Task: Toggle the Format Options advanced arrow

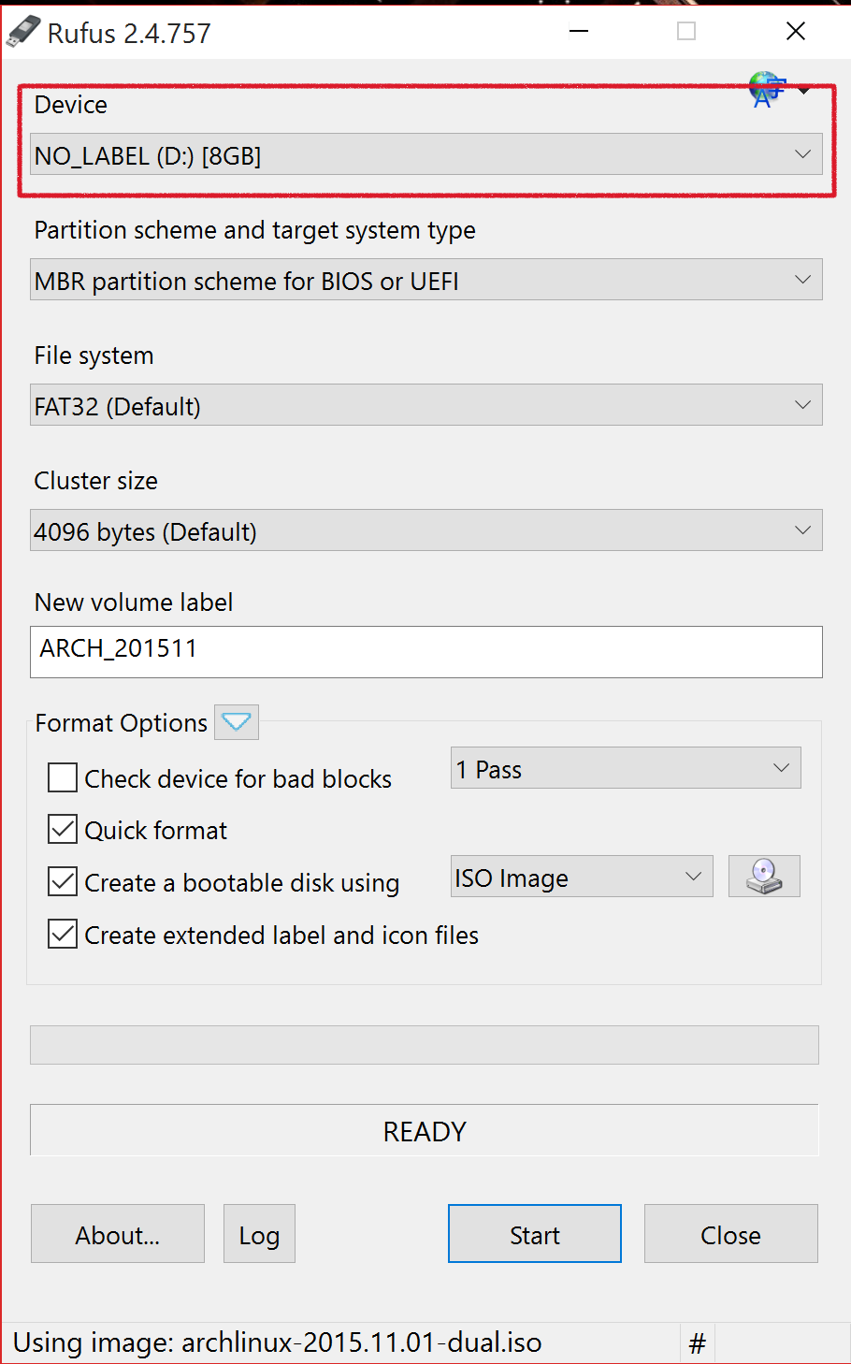Action: click(237, 722)
